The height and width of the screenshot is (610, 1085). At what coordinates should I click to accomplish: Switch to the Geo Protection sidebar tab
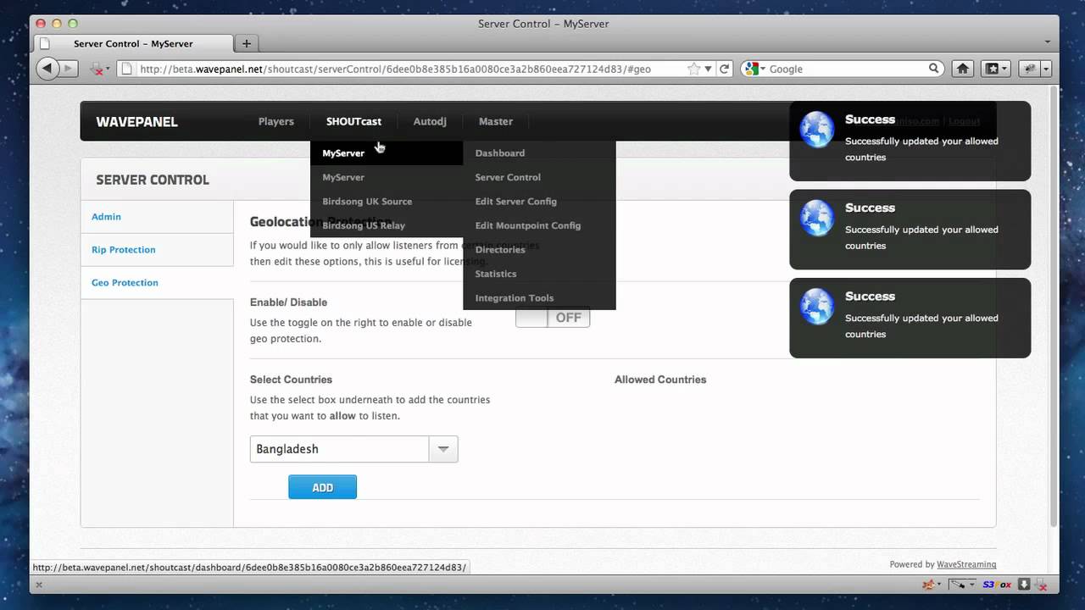pos(157,283)
